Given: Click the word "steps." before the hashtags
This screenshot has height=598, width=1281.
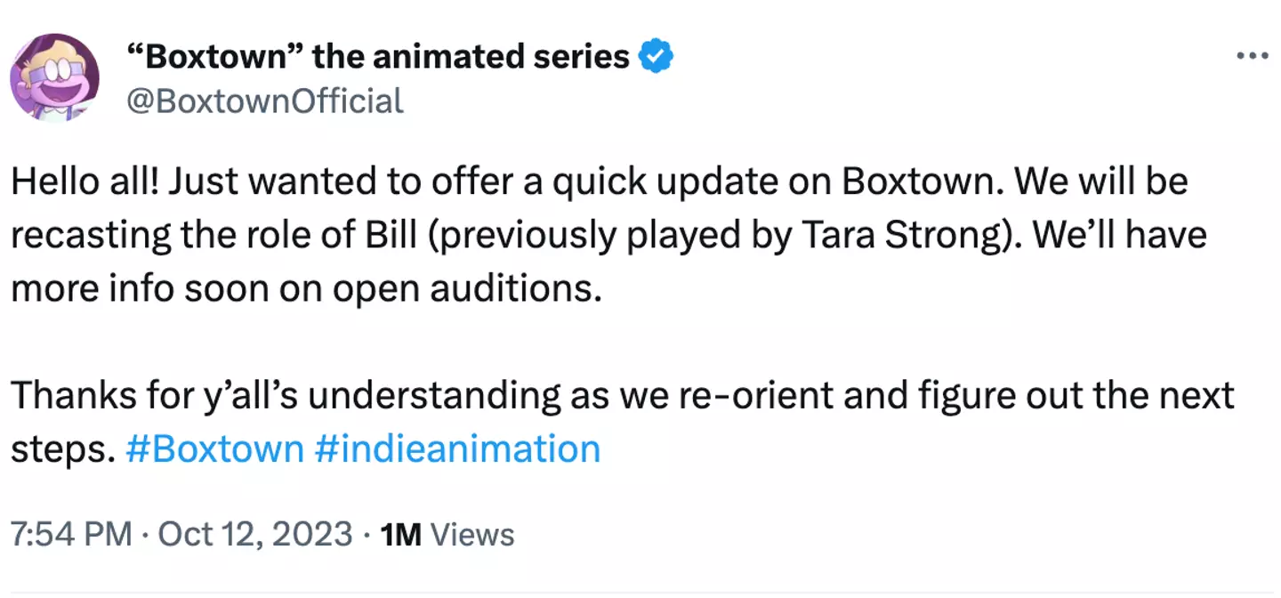Looking at the screenshot, I should pos(62,449).
